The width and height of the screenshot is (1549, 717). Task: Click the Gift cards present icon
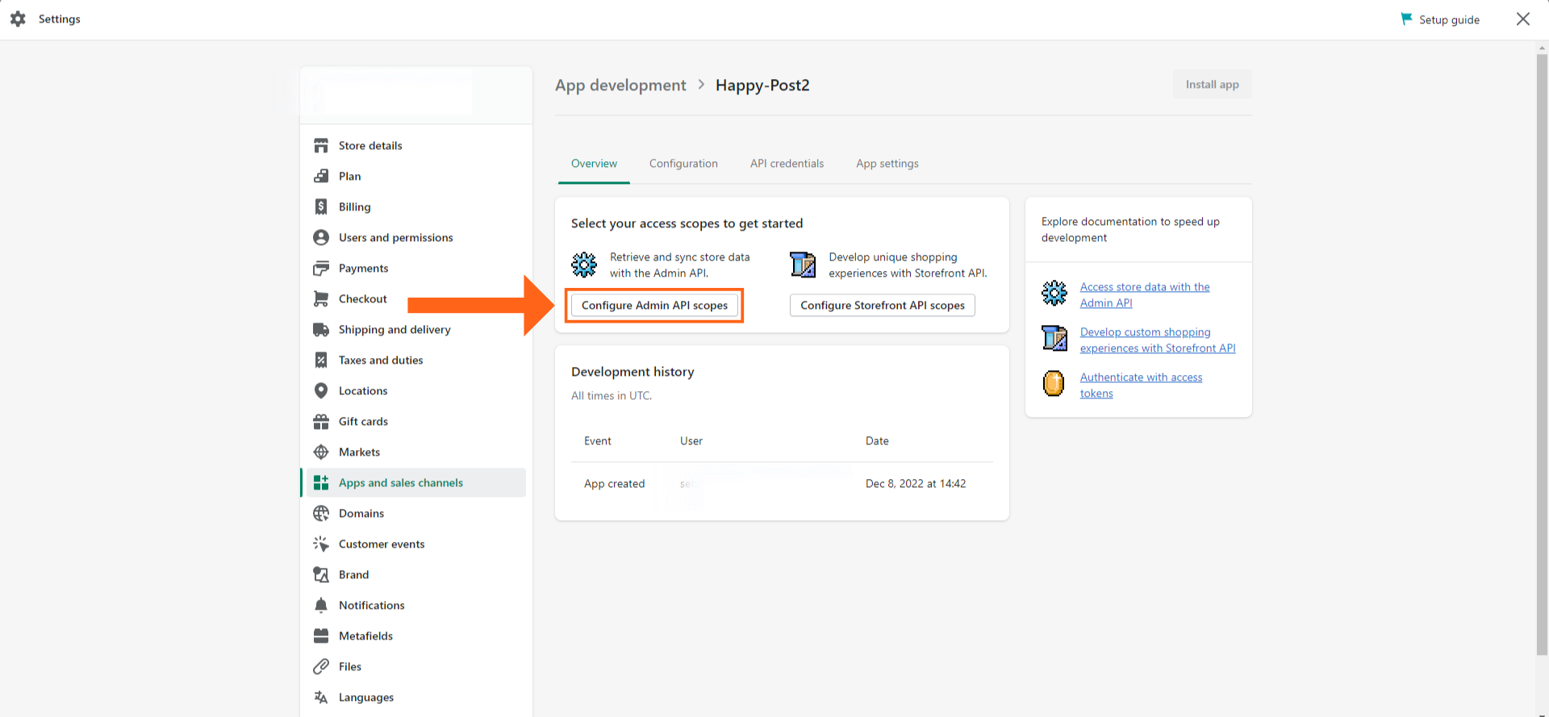point(321,422)
